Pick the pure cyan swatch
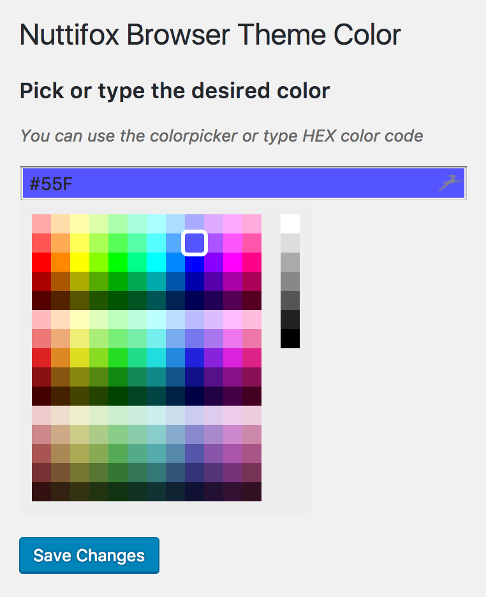This screenshot has height=597, width=486. [x=156, y=262]
